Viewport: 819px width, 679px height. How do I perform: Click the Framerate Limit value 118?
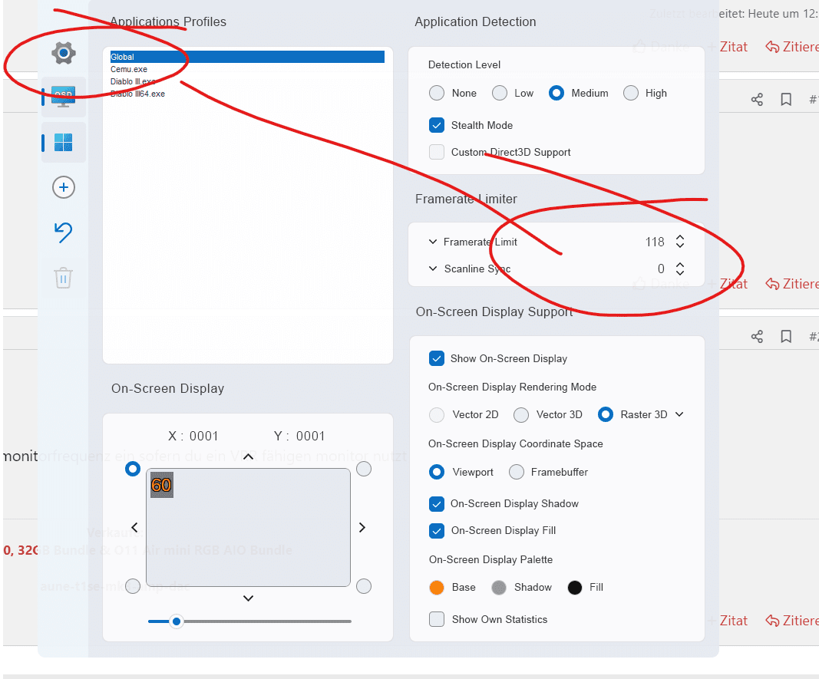[x=655, y=242]
